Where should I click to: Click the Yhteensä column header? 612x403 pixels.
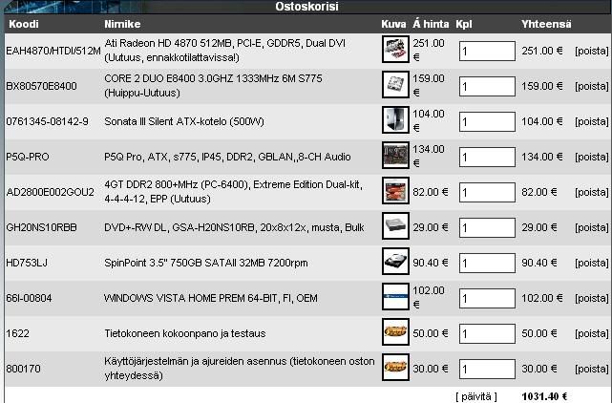pyautogui.click(x=546, y=24)
